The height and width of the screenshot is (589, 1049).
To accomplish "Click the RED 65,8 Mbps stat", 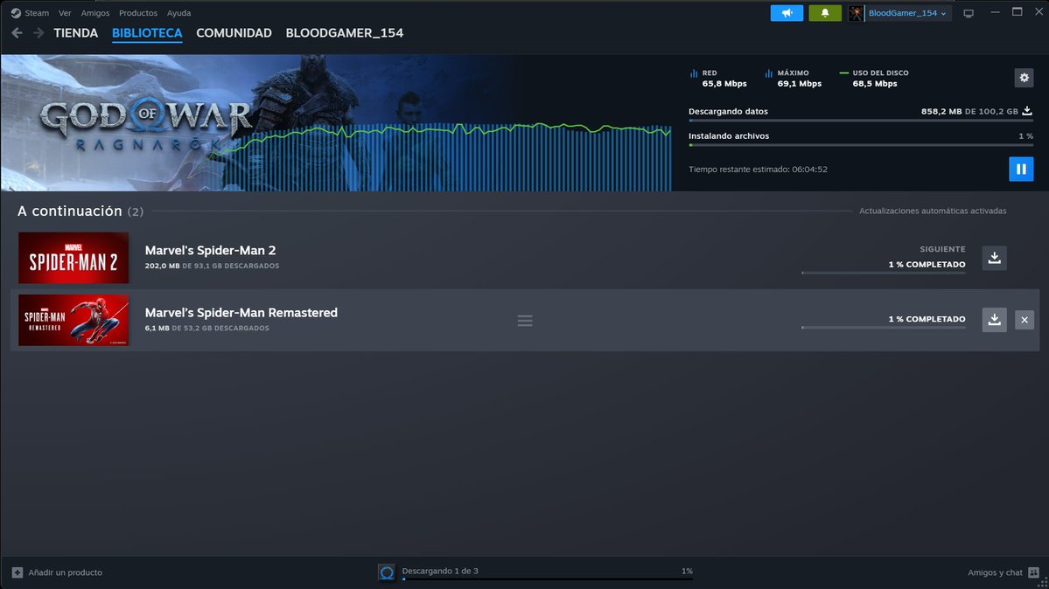I will coord(717,79).
